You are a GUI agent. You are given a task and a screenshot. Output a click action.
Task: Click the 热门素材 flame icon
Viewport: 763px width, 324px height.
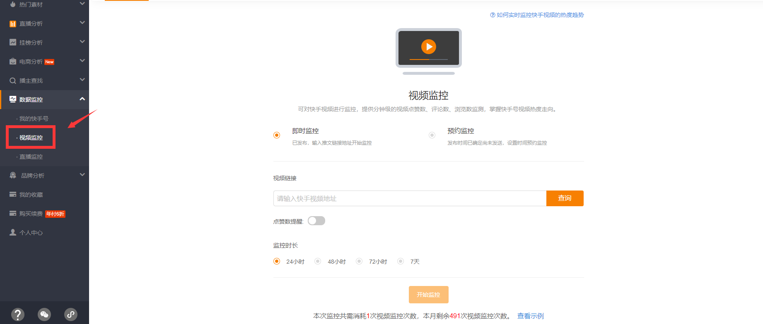(x=13, y=4)
